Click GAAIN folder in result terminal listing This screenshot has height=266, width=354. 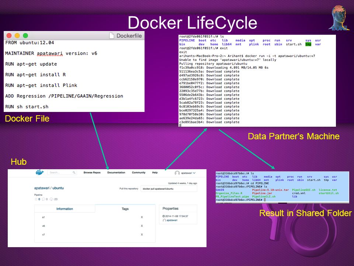click(220, 190)
